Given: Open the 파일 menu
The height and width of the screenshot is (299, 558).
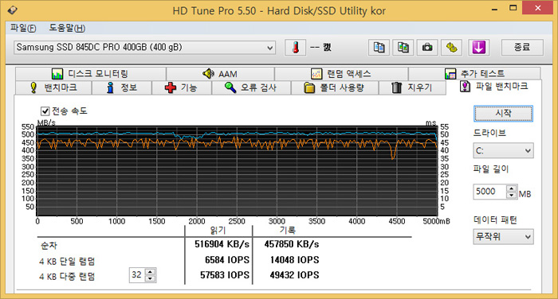Looking at the screenshot, I should click(23, 28).
